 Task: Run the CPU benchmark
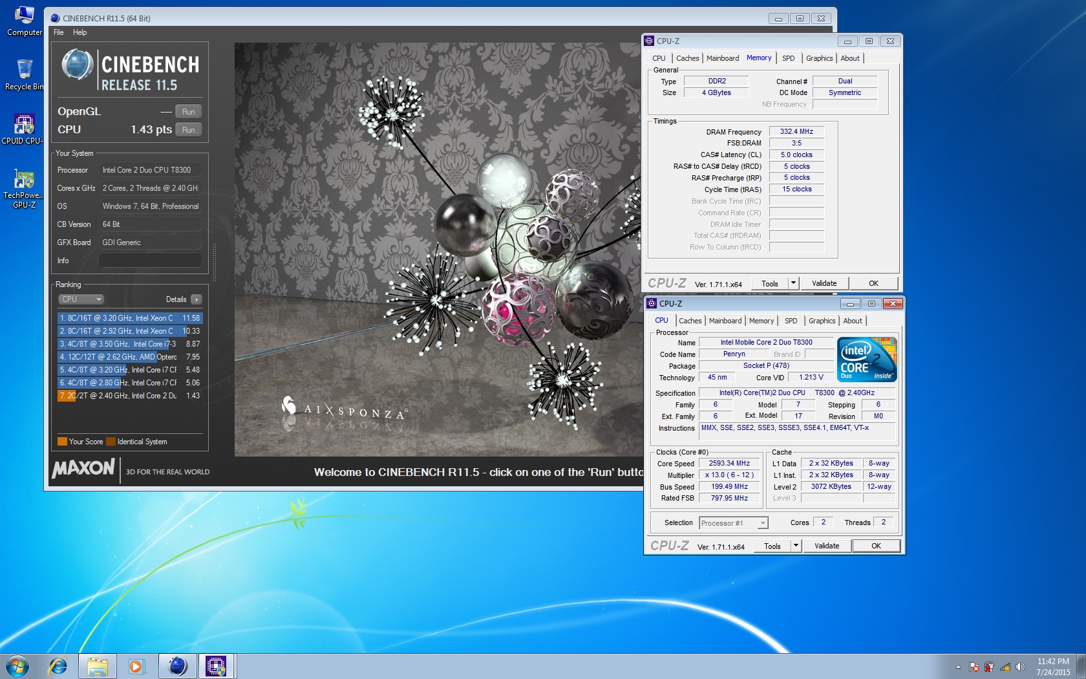188,129
